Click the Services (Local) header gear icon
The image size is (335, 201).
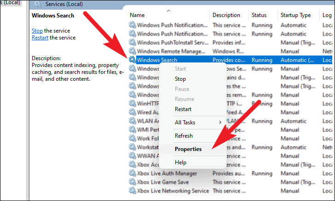tap(38, 4)
